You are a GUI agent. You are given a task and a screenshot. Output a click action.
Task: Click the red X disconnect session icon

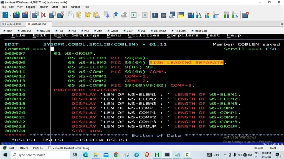44,15
